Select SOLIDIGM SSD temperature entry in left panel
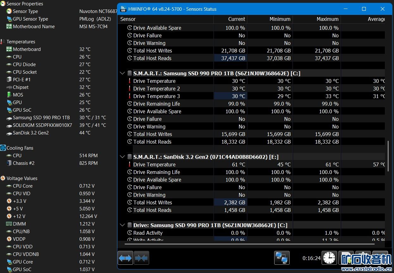394x273 pixels. click(x=42, y=125)
